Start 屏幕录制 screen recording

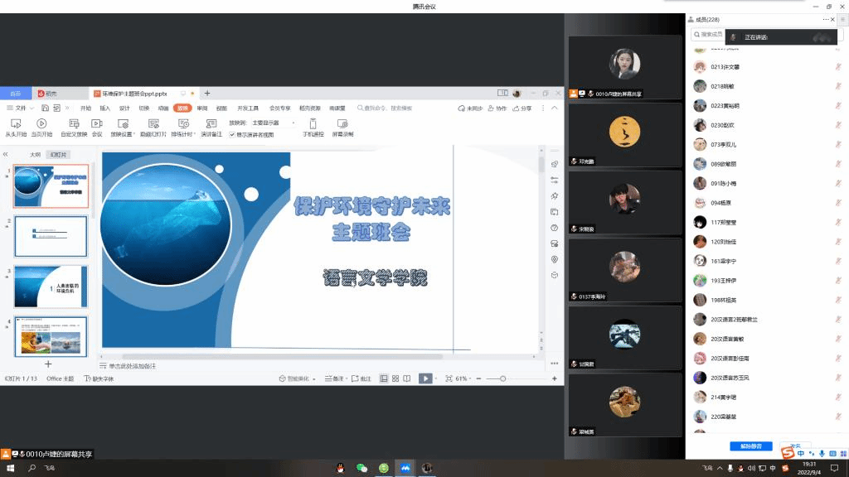(x=342, y=123)
